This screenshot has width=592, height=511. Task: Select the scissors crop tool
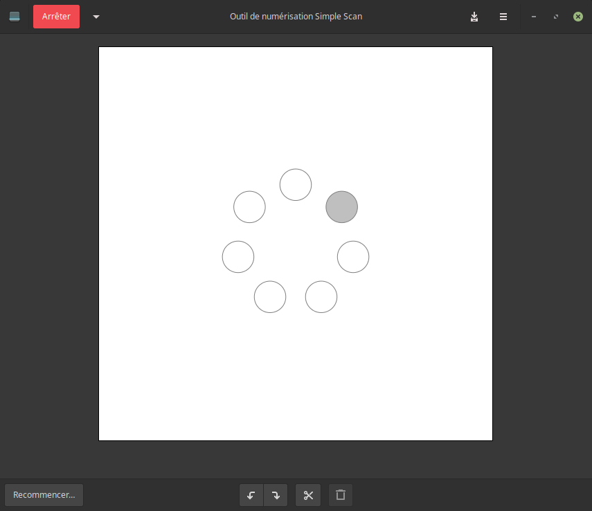(x=308, y=495)
